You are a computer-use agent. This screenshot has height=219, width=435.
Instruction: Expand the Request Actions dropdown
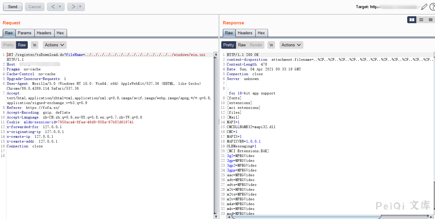[55, 45]
